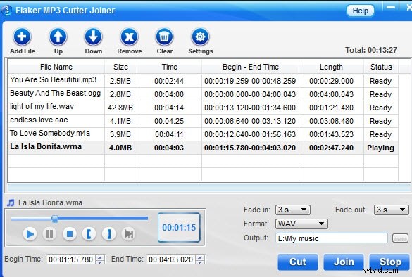Set begin mark with left bracket button

click(89, 233)
